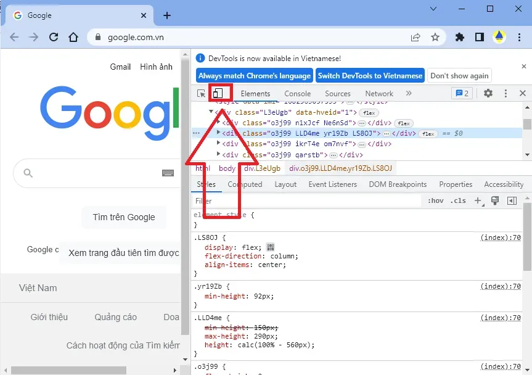The height and width of the screenshot is (375, 532).
Task: Open the tab search chevron in title bar
Action: click(x=433, y=9)
